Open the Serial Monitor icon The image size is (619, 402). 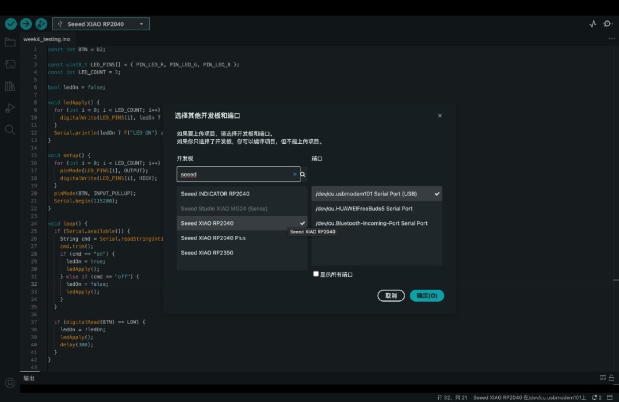pos(608,23)
